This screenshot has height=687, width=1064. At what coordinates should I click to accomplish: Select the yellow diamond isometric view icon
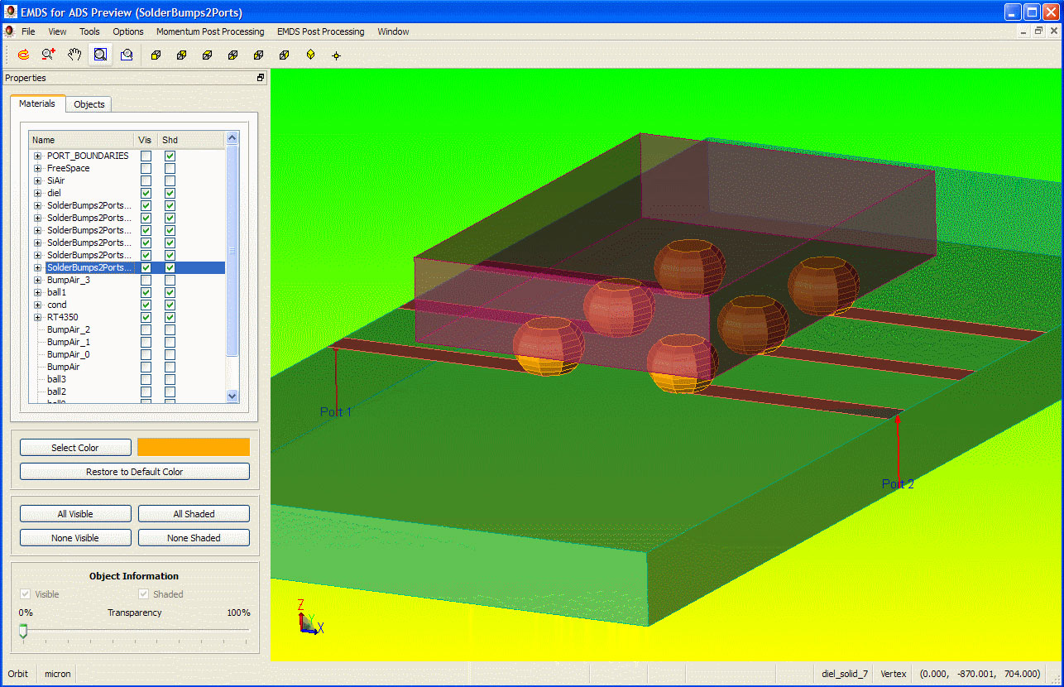[x=309, y=54]
